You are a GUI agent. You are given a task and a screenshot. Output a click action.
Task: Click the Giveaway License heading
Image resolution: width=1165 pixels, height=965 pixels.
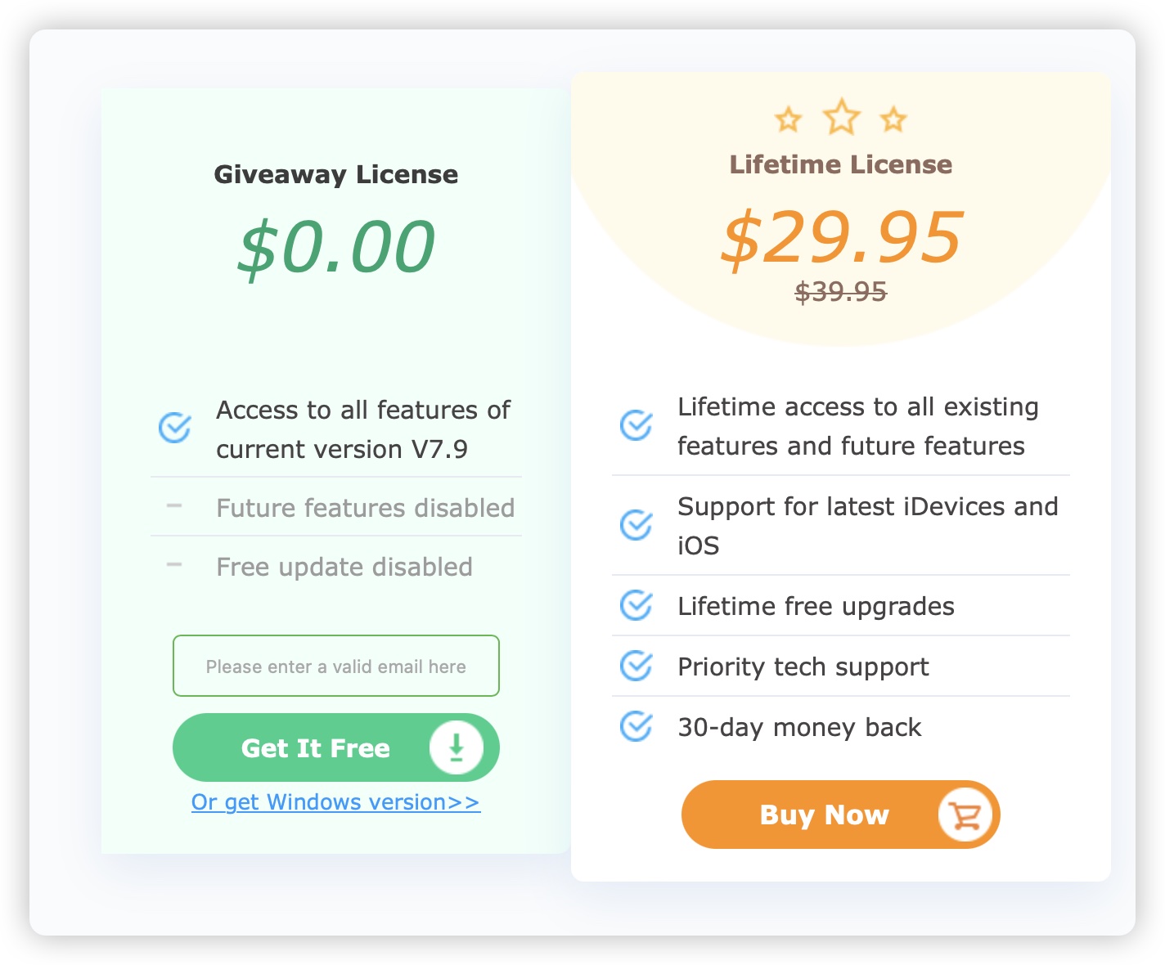coord(336,175)
